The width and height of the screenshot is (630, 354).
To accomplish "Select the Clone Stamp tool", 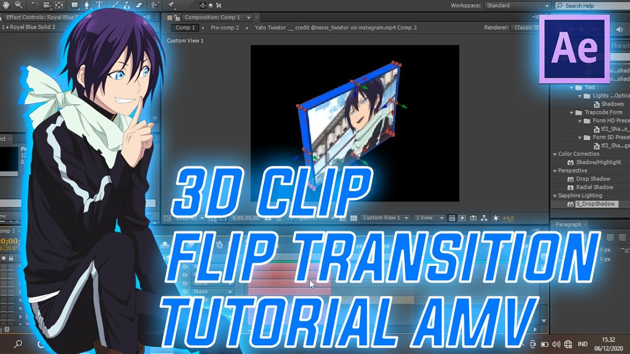I will point(126,5).
